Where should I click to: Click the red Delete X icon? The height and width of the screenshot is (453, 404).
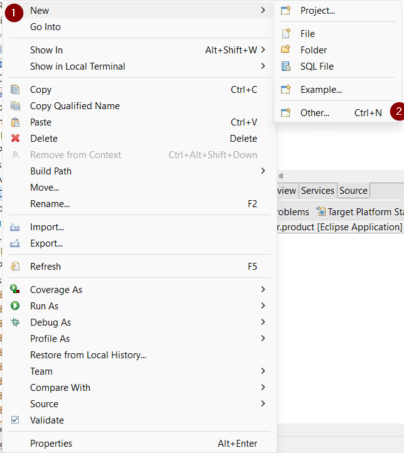click(16, 139)
